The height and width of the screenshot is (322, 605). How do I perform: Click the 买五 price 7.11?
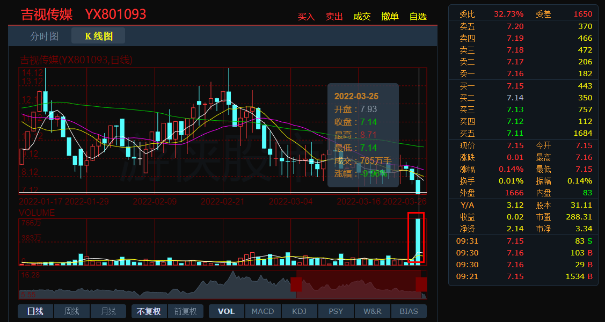click(515, 134)
